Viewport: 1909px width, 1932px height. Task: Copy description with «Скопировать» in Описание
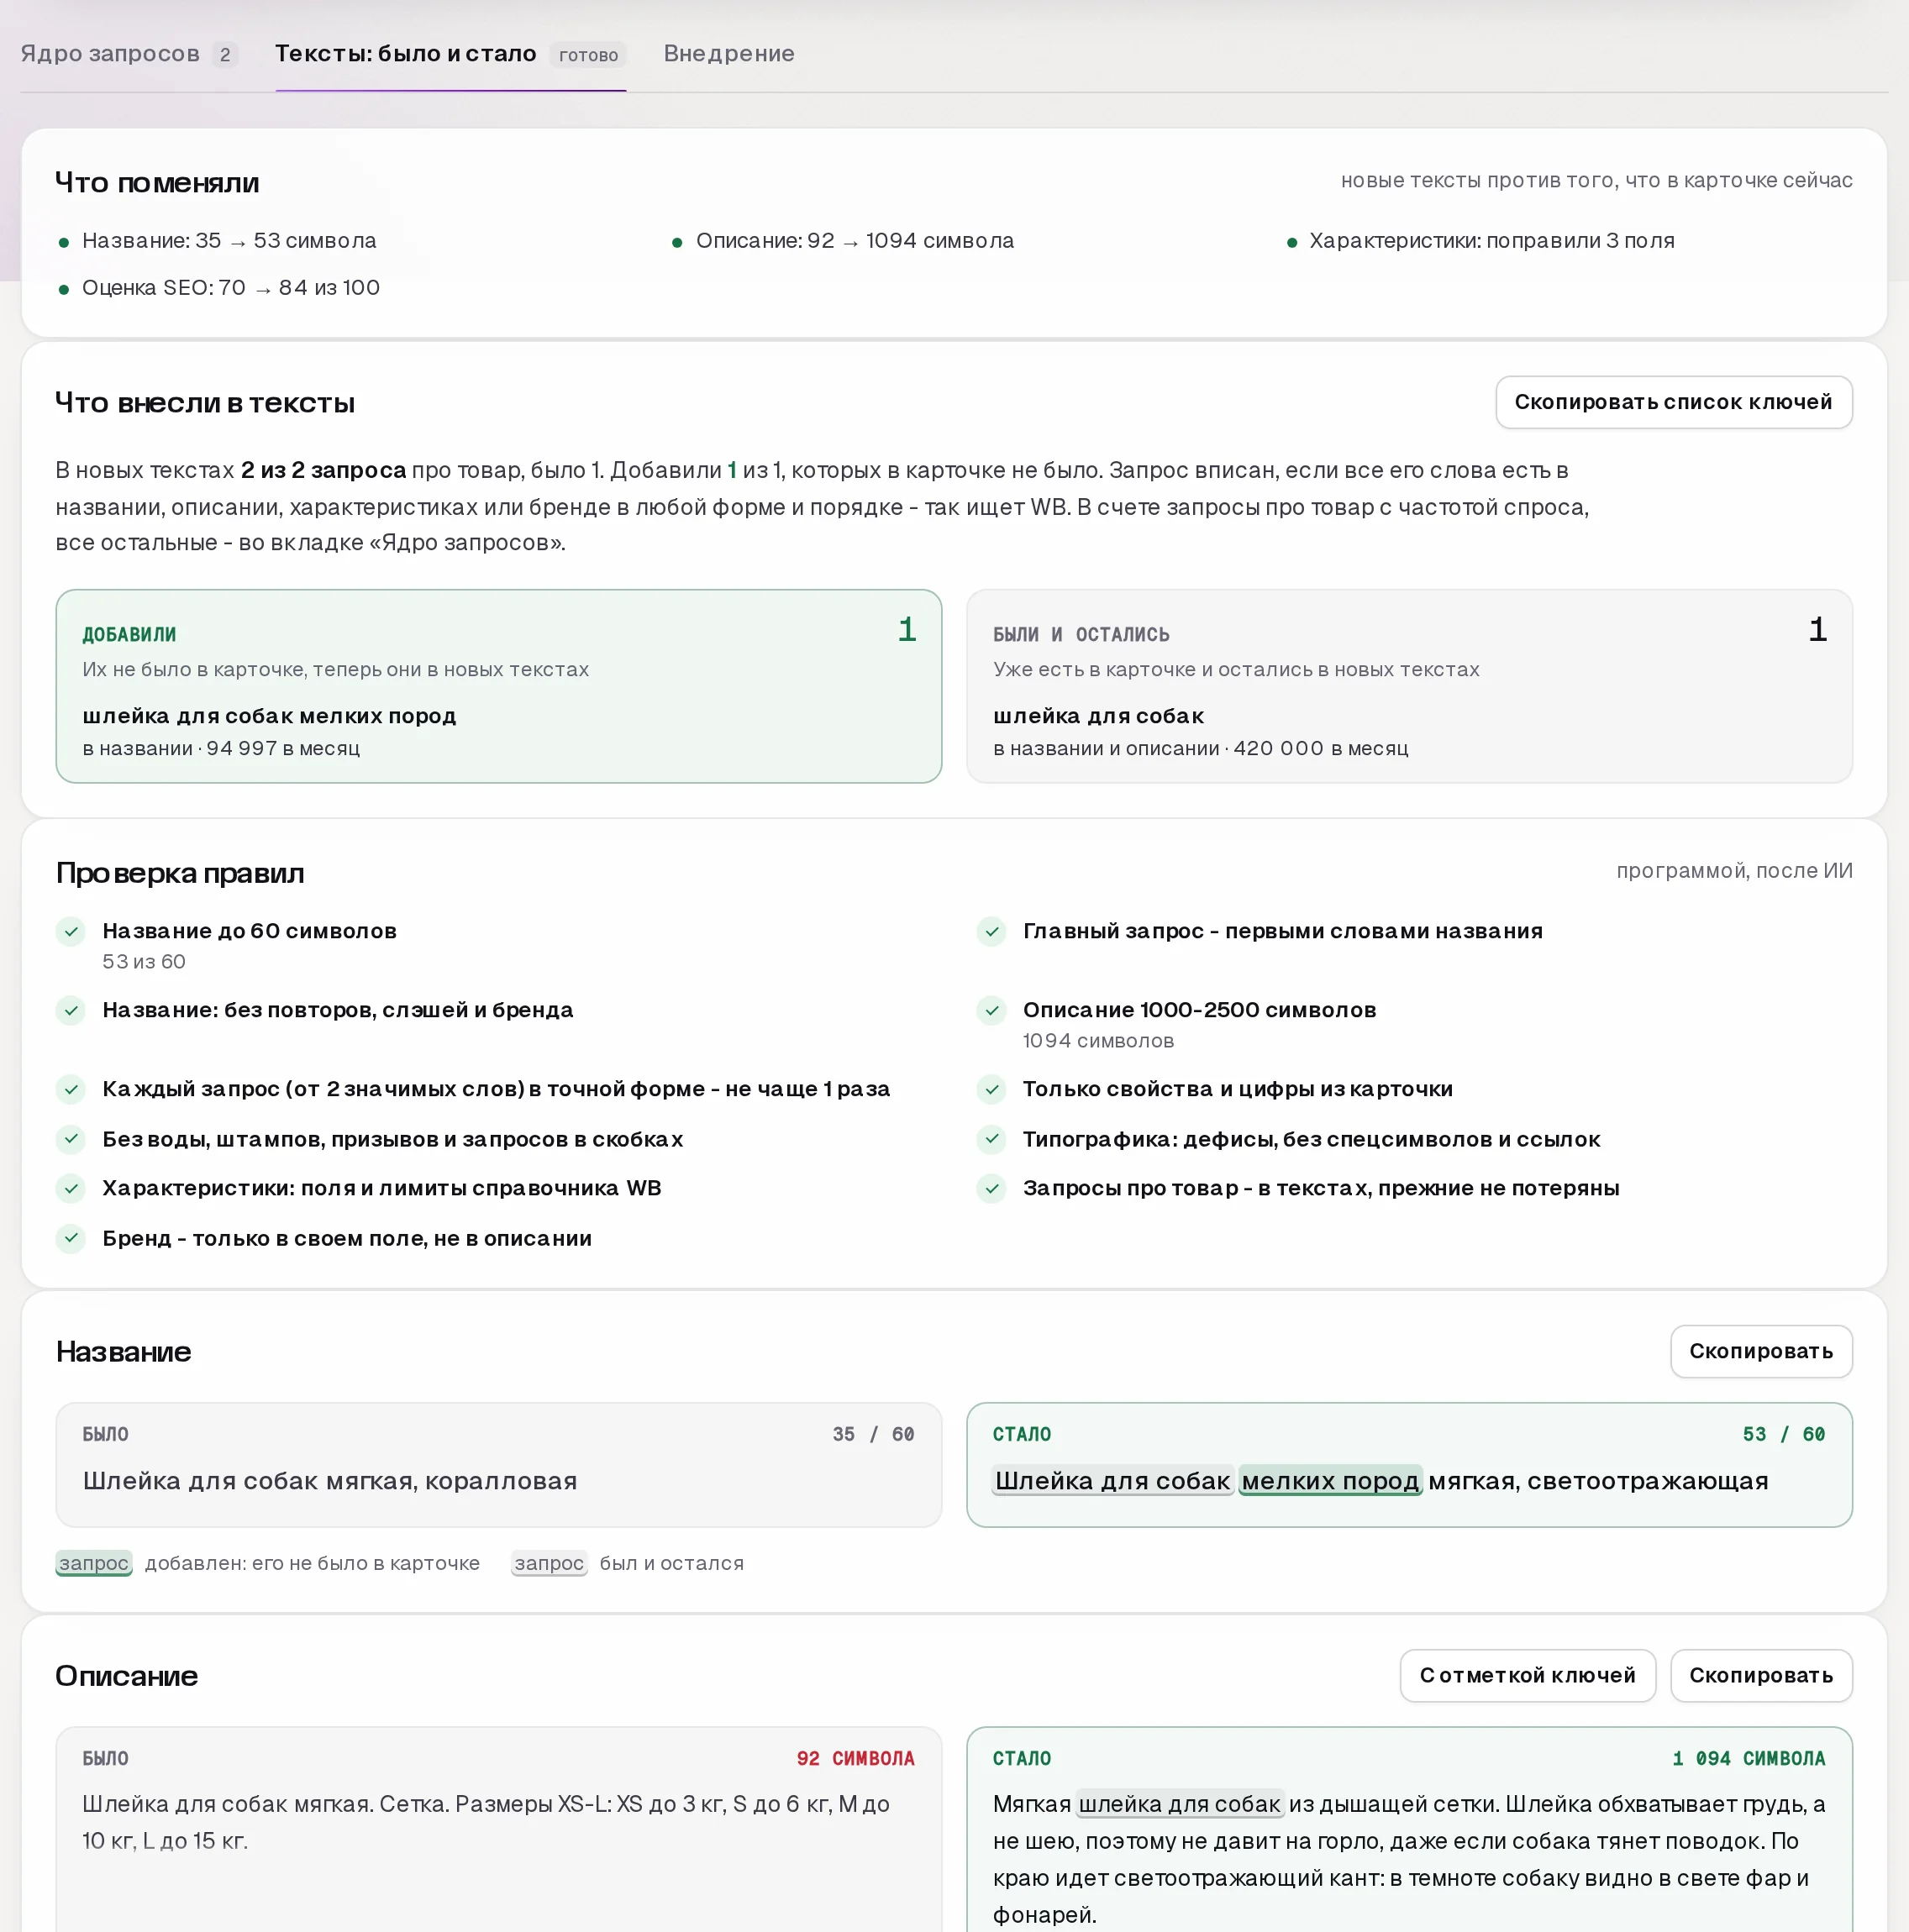tap(1760, 1675)
